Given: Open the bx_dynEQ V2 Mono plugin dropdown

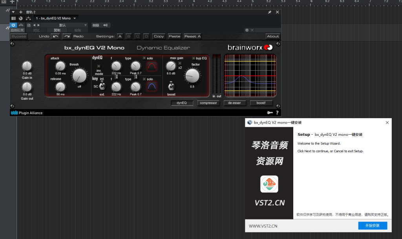Looking at the screenshot, I should pyautogui.click(x=75, y=18).
